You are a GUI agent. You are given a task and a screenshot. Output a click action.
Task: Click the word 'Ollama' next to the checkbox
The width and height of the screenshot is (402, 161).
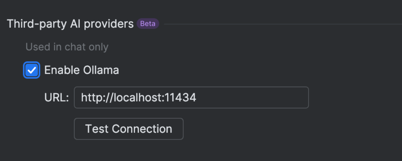[x=101, y=70]
